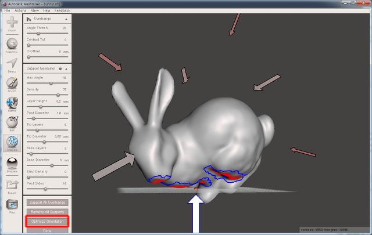Click the Done button

coord(48,230)
